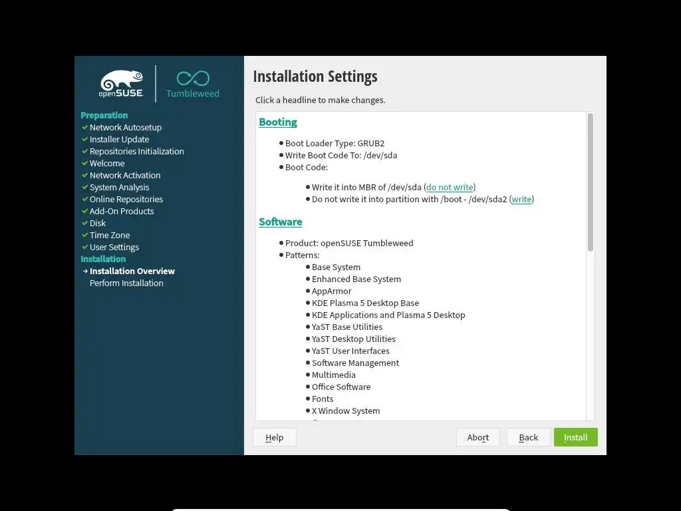Click the 'Enhanced Base System' pattern entry
681x511 pixels.
point(356,279)
